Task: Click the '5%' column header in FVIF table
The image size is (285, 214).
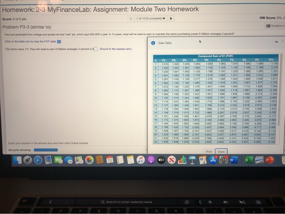Action: pos(206,60)
